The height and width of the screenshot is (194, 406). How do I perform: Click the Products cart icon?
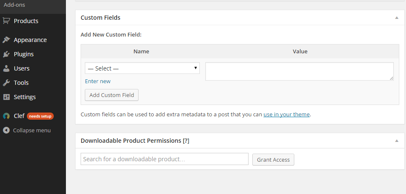(6, 21)
